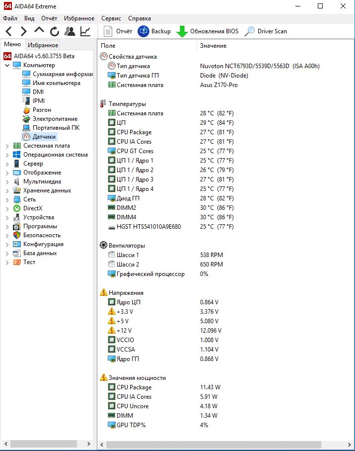Click the up-level arrow toolbar icon

(x=39, y=30)
